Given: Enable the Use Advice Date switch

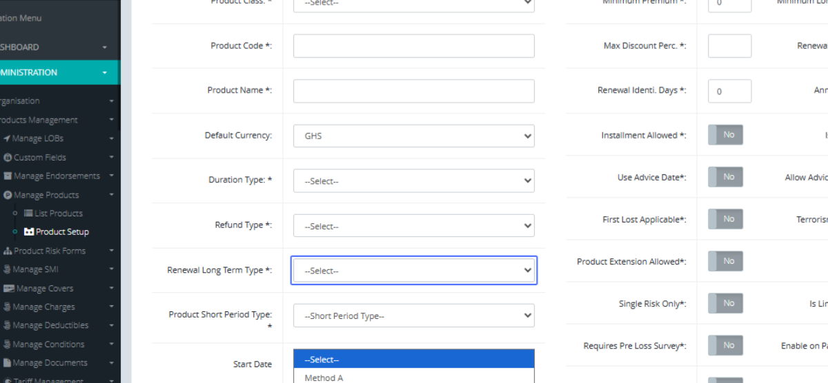Looking at the screenshot, I should click(x=725, y=177).
